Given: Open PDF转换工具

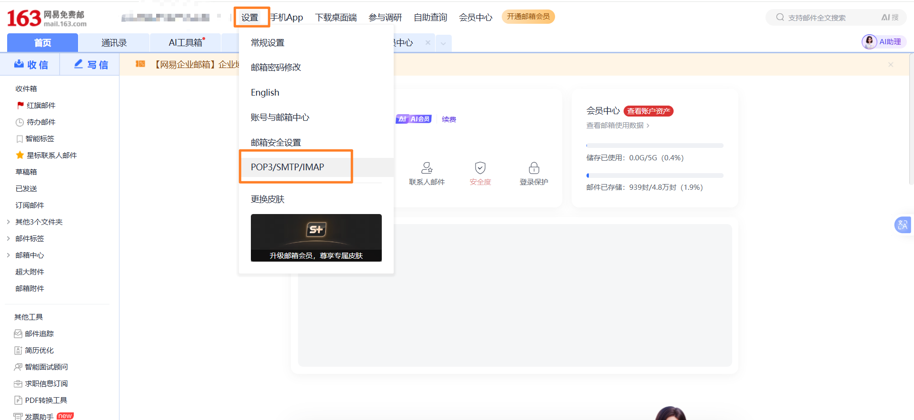Looking at the screenshot, I should click(x=40, y=400).
